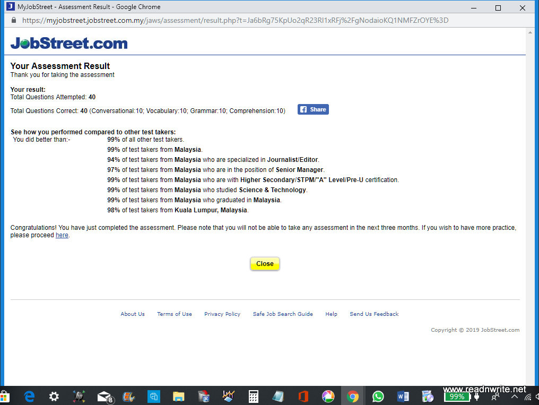The image size is (539, 405).
Task: Open Calculator from taskbar
Action: tap(254, 397)
